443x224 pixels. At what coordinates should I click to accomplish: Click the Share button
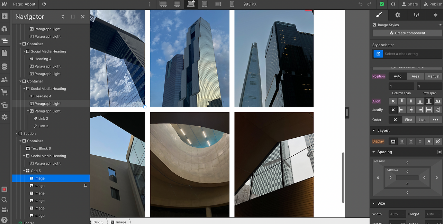click(409, 4)
